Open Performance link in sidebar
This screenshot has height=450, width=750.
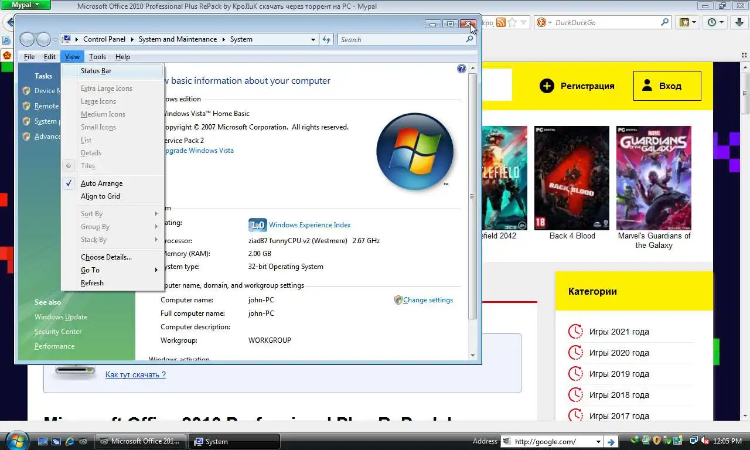pos(54,346)
